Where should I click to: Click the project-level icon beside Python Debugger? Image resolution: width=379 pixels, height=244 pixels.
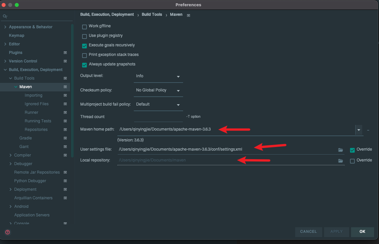(65, 181)
